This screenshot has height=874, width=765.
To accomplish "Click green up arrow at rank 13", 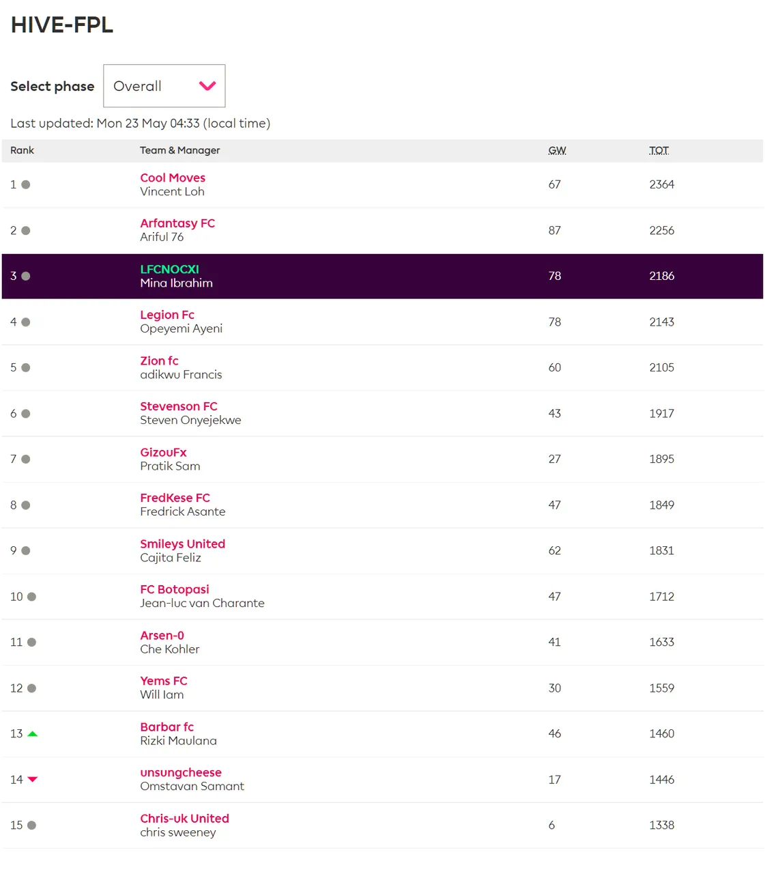I will tap(32, 733).
